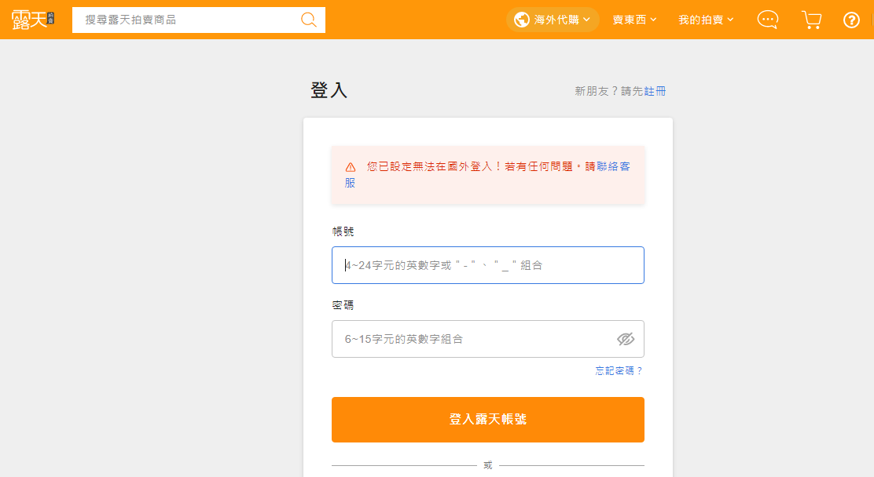Open the help question mark icon
This screenshot has height=477, width=874.
851,20
